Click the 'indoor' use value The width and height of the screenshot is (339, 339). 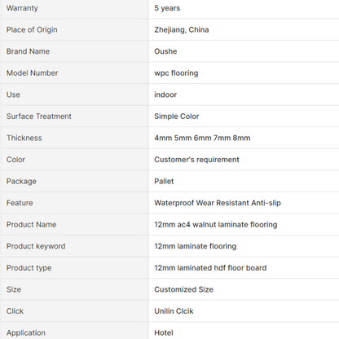coord(165,95)
